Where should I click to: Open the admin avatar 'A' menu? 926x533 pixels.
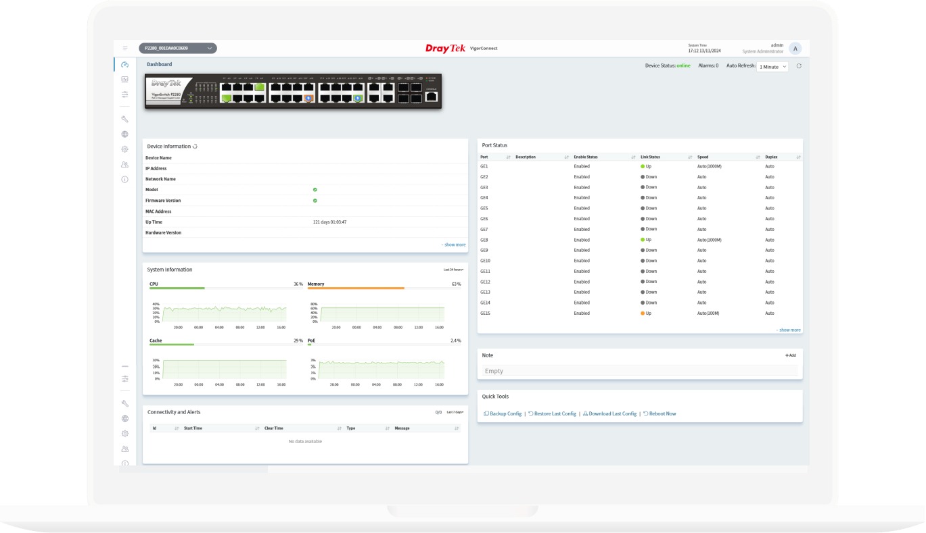795,48
